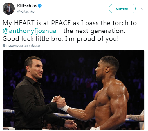Click the Klitschko profile avatar picture

coord(9,9)
